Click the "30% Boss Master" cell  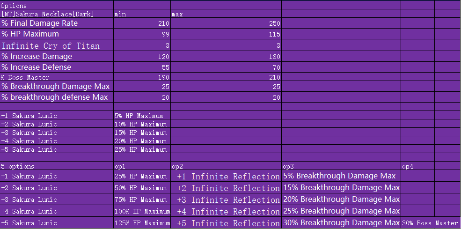point(430,223)
